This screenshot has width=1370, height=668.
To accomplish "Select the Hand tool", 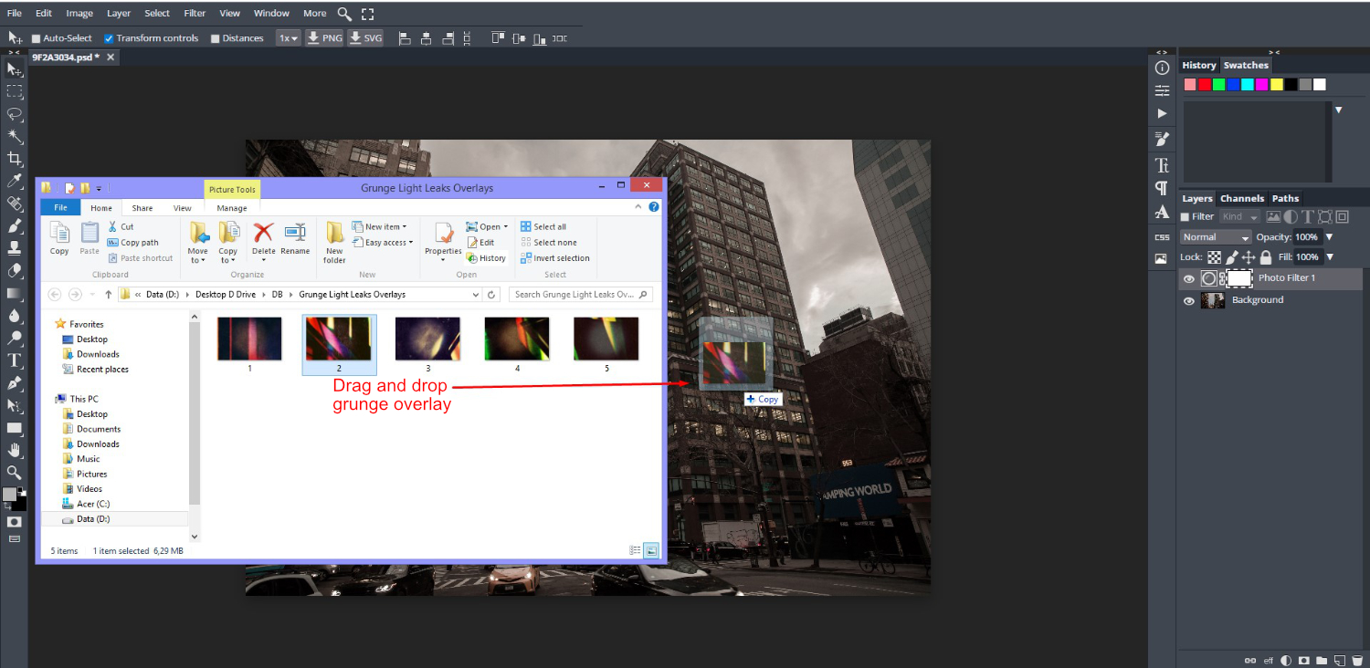I will click(x=15, y=450).
